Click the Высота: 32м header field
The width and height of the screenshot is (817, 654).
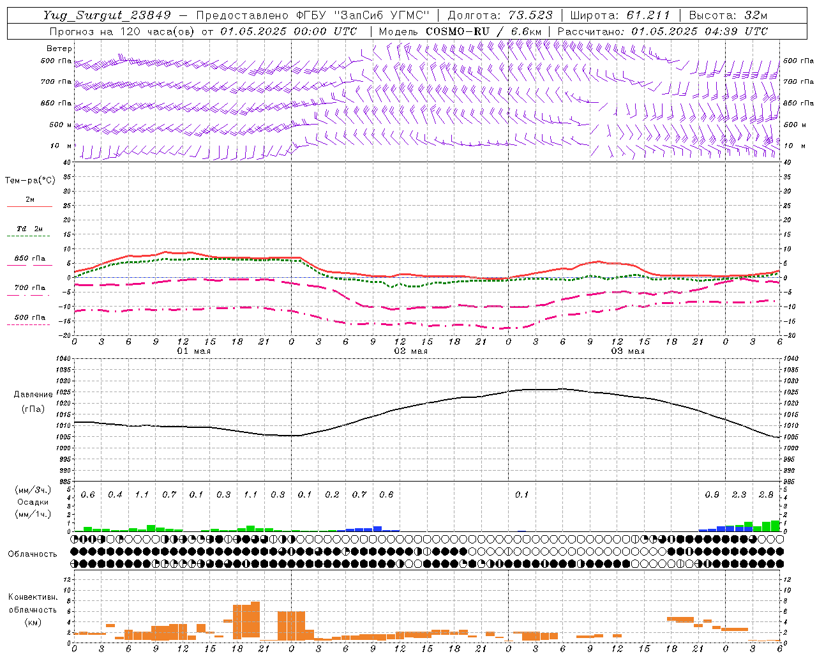click(728, 15)
